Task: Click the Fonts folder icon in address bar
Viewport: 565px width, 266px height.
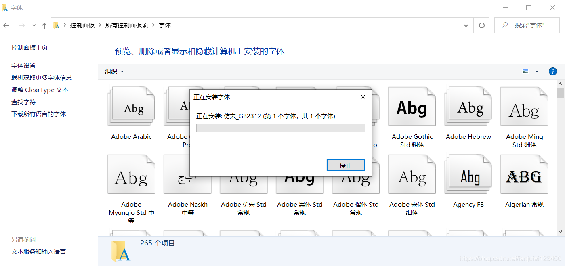Action: click(x=57, y=25)
